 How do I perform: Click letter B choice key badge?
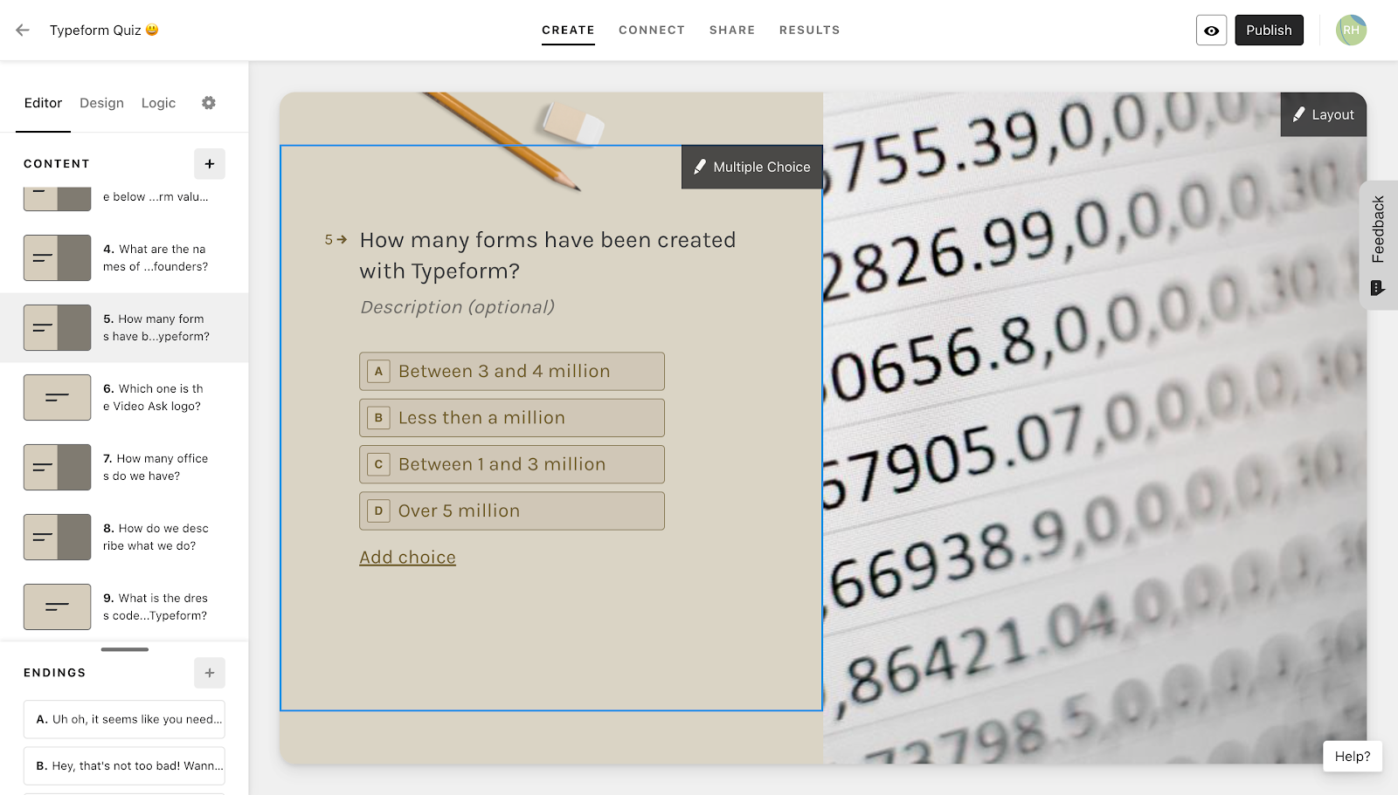coord(378,418)
